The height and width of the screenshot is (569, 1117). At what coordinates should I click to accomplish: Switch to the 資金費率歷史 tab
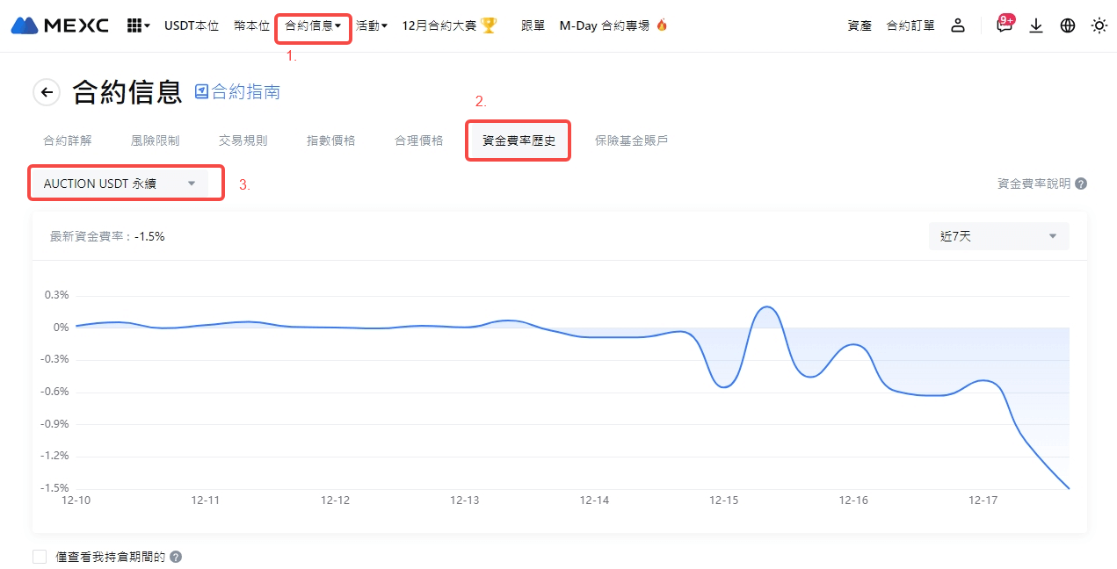click(519, 140)
